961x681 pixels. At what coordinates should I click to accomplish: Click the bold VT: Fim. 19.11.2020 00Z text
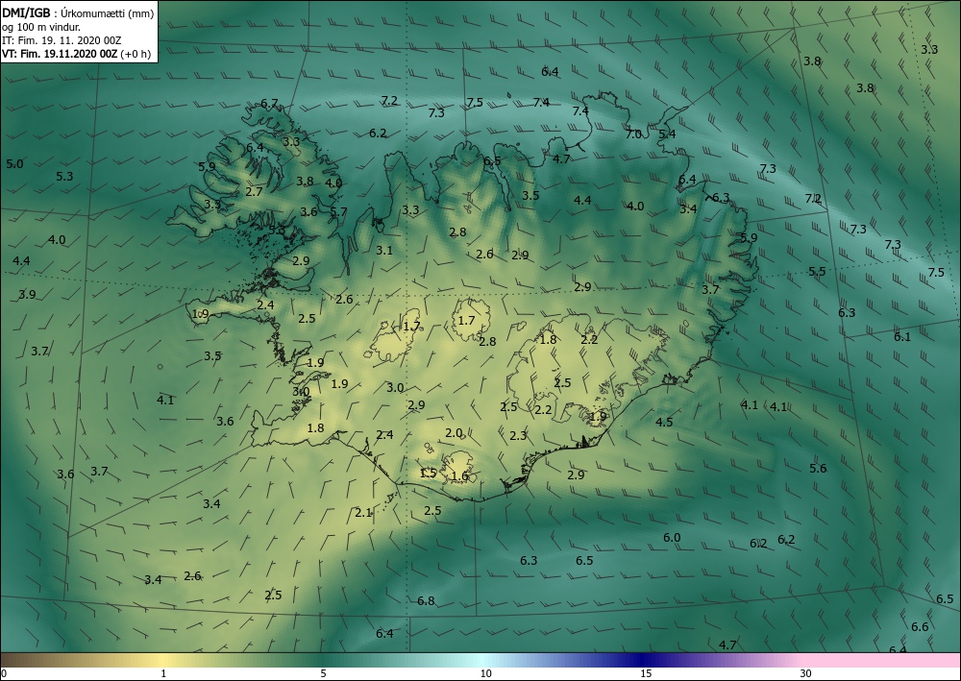[60, 54]
